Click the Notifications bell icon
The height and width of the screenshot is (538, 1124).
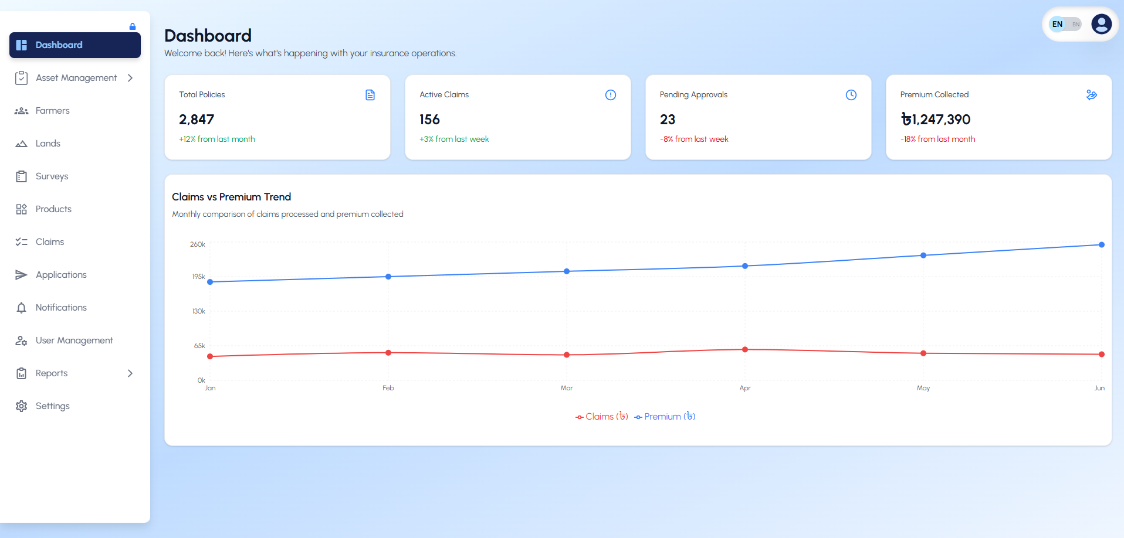pyautogui.click(x=22, y=308)
